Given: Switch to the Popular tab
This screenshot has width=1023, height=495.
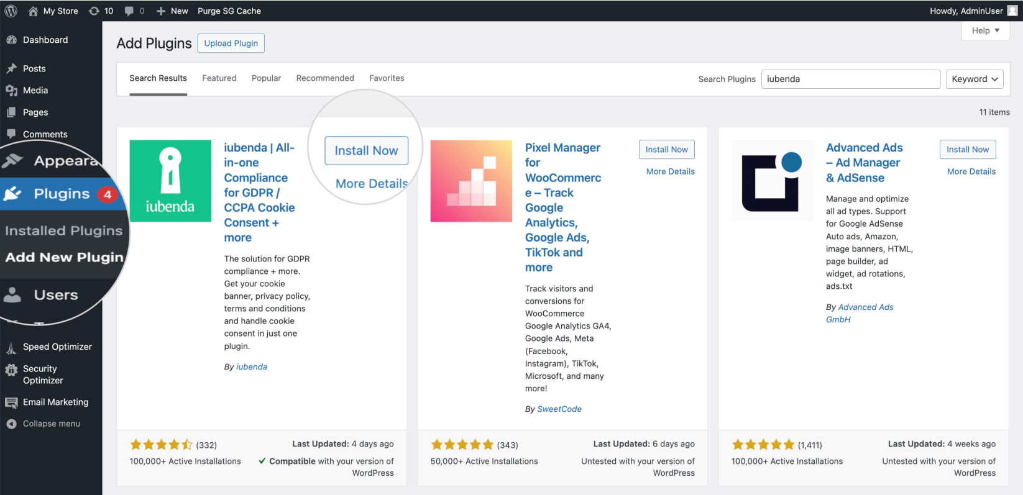Looking at the screenshot, I should [267, 78].
